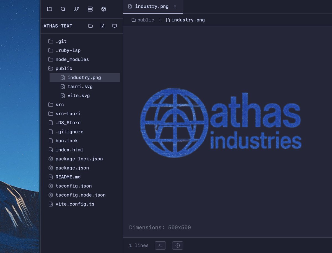Screen dimensions: 332x253
Task: Click the monitor icon beside ATHAS-TEXT
Action: [115, 26]
